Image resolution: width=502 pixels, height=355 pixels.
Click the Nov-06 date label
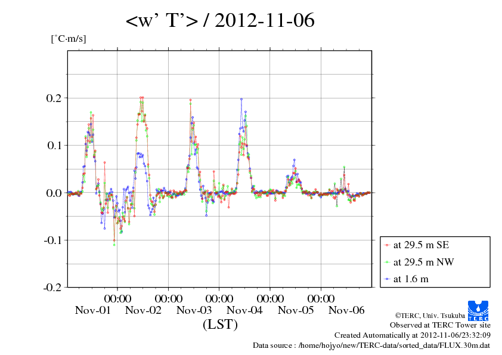pos(346,310)
